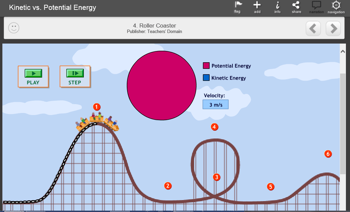Image resolution: width=350 pixels, height=212 pixels.
Task: Click the velocity value box showing 3 m/s
Action: pyautogui.click(x=215, y=104)
